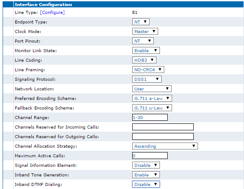Click the Channel Range input field
Image resolution: width=244 pixels, height=189 pixels.
coord(150,117)
